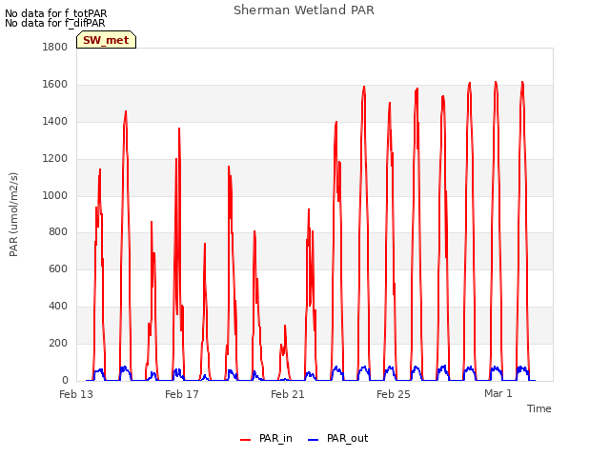The image size is (610, 457).
Task: Click the 200 y-axis tick label
Action: tap(58, 343)
